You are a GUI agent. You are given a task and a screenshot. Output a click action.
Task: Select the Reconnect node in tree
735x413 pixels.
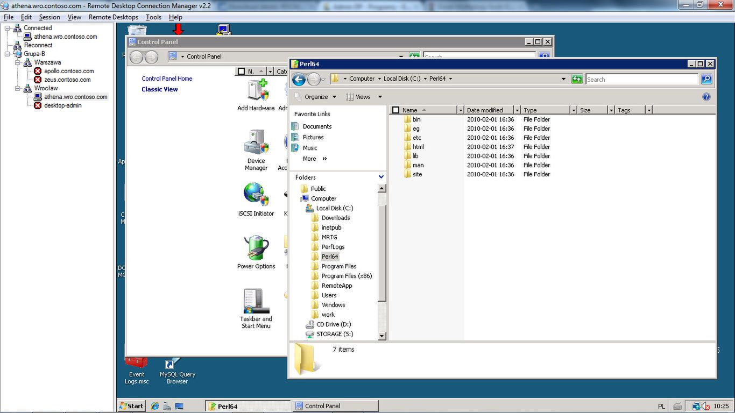tap(38, 45)
